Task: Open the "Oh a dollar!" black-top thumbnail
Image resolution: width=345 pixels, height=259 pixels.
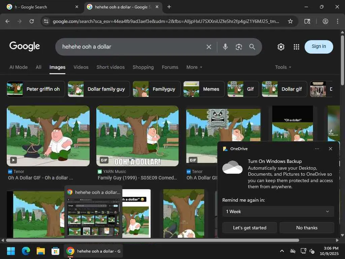Action: pos(292,123)
